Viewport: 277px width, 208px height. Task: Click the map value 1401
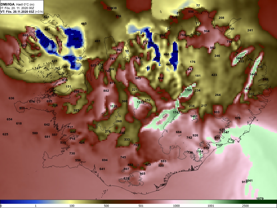(x=194, y=116)
